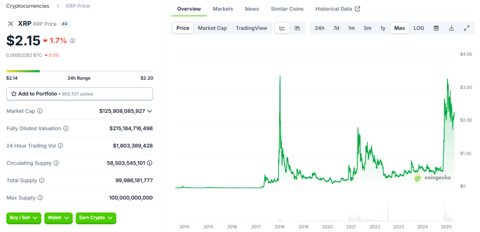
Task: Click external link icon on Historical Data
Action: click(x=357, y=9)
